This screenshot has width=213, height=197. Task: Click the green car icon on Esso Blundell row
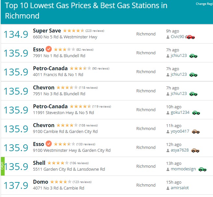tap(194, 56)
